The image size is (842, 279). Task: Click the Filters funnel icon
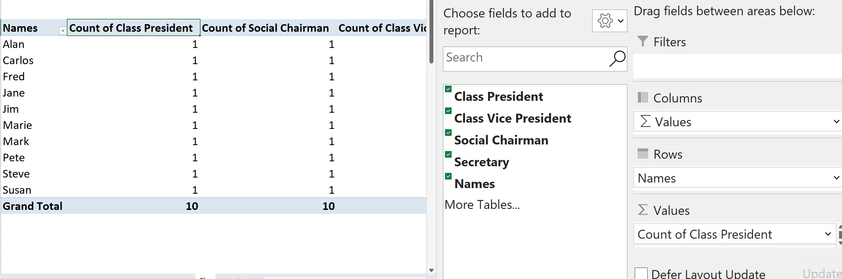tap(643, 41)
